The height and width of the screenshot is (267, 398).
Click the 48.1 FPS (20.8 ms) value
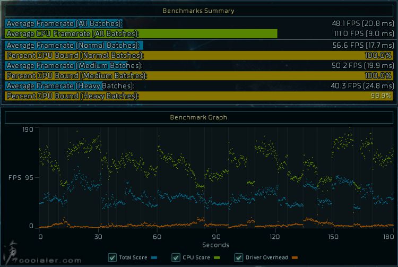pos(363,23)
